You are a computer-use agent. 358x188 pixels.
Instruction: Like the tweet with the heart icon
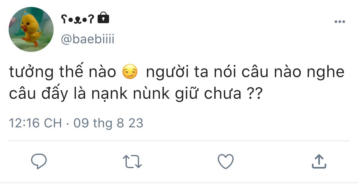pyautogui.click(x=225, y=161)
